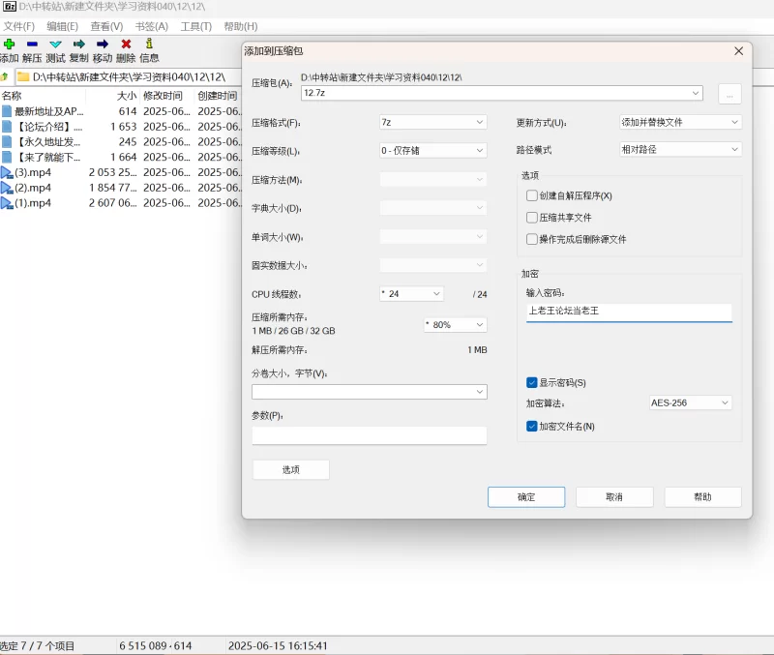Screen dimensions: 774x655
Task: Click file name (2).mp4 text
Action: click(33, 188)
